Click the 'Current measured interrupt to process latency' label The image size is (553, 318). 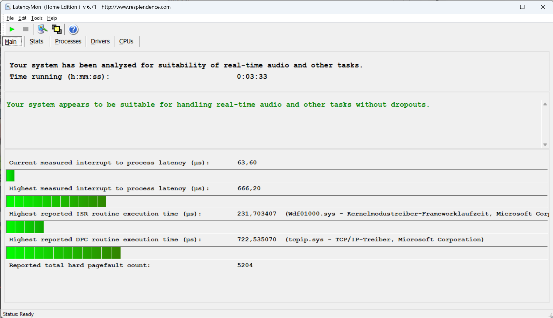[109, 163]
